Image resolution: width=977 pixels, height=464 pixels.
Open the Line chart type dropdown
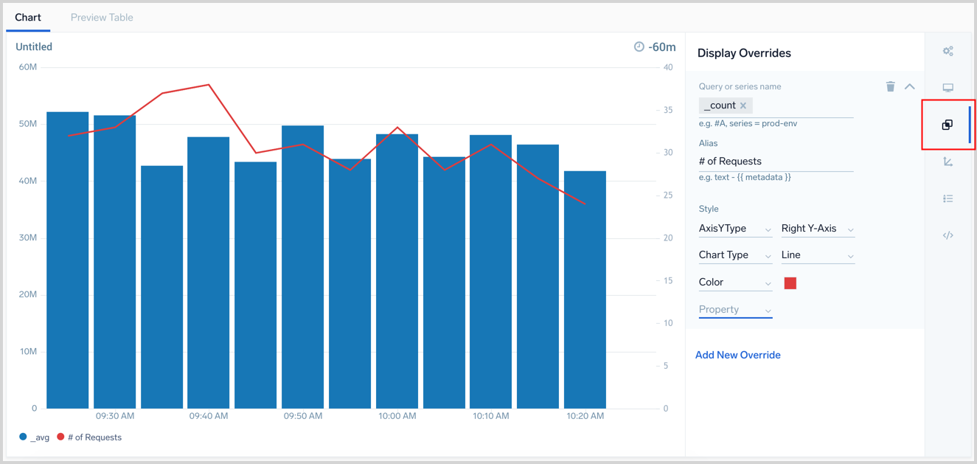pyautogui.click(x=817, y=255)
